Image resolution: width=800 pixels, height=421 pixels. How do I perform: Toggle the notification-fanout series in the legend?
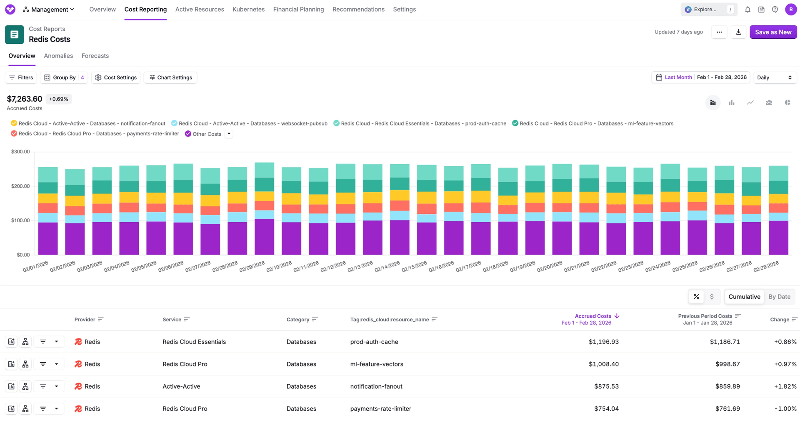[88, 123]
